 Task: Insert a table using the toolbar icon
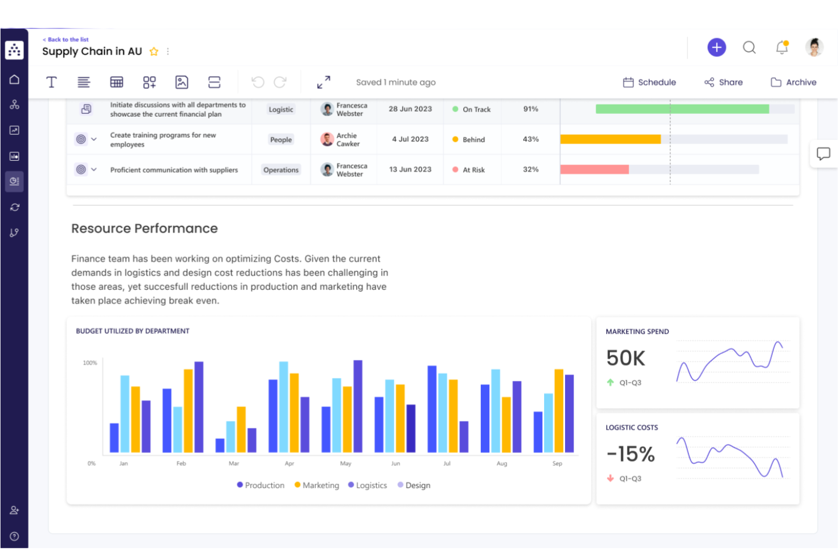[x=117, y=82]
